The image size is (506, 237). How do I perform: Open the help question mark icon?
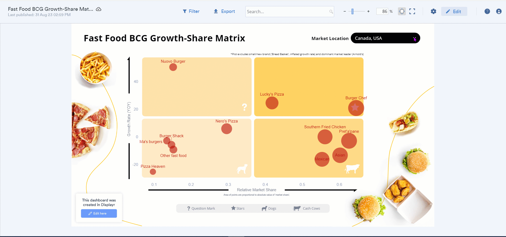tap(487, 11)
